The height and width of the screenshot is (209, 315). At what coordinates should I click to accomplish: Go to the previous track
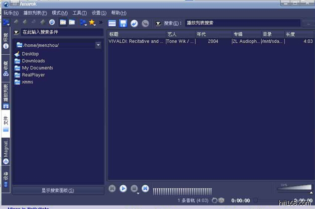click(x=112, y=188)
